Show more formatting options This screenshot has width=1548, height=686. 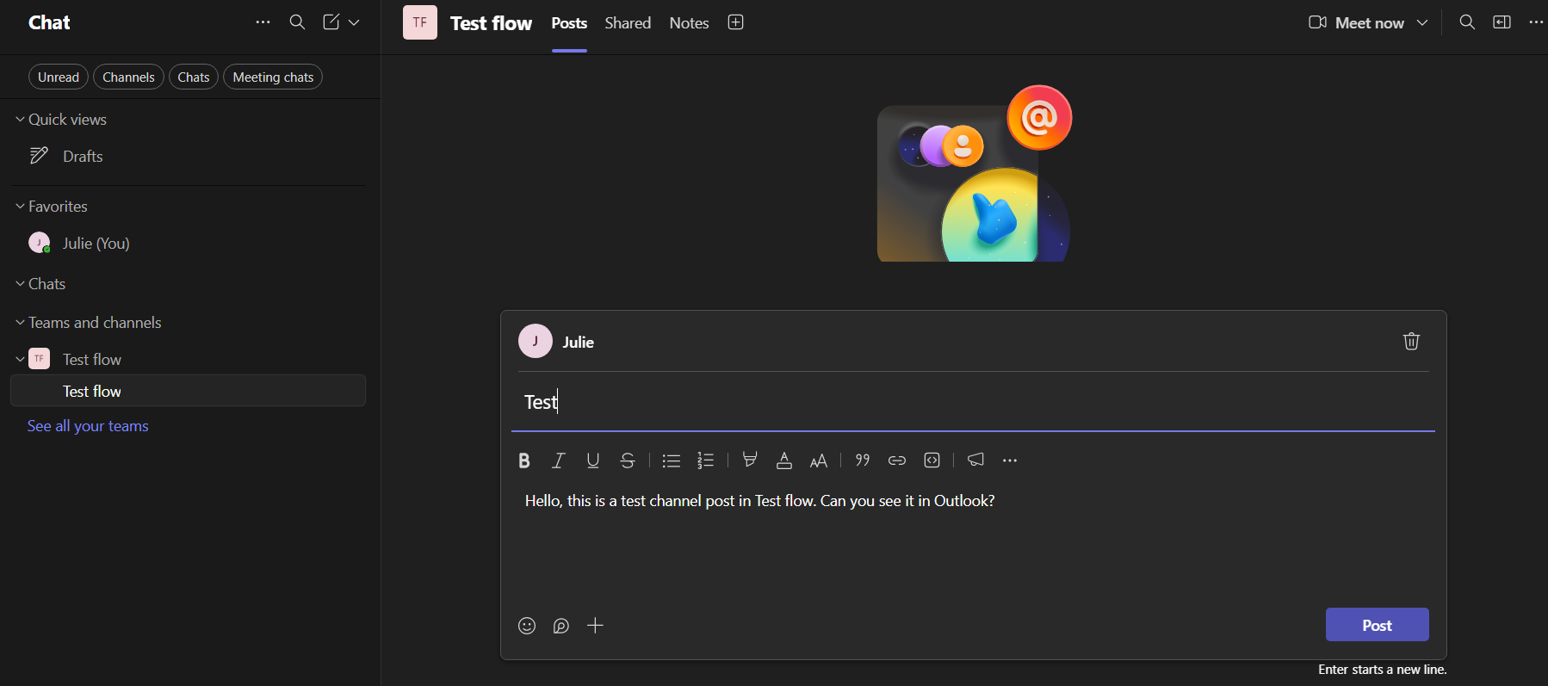tap(1010, 460)
